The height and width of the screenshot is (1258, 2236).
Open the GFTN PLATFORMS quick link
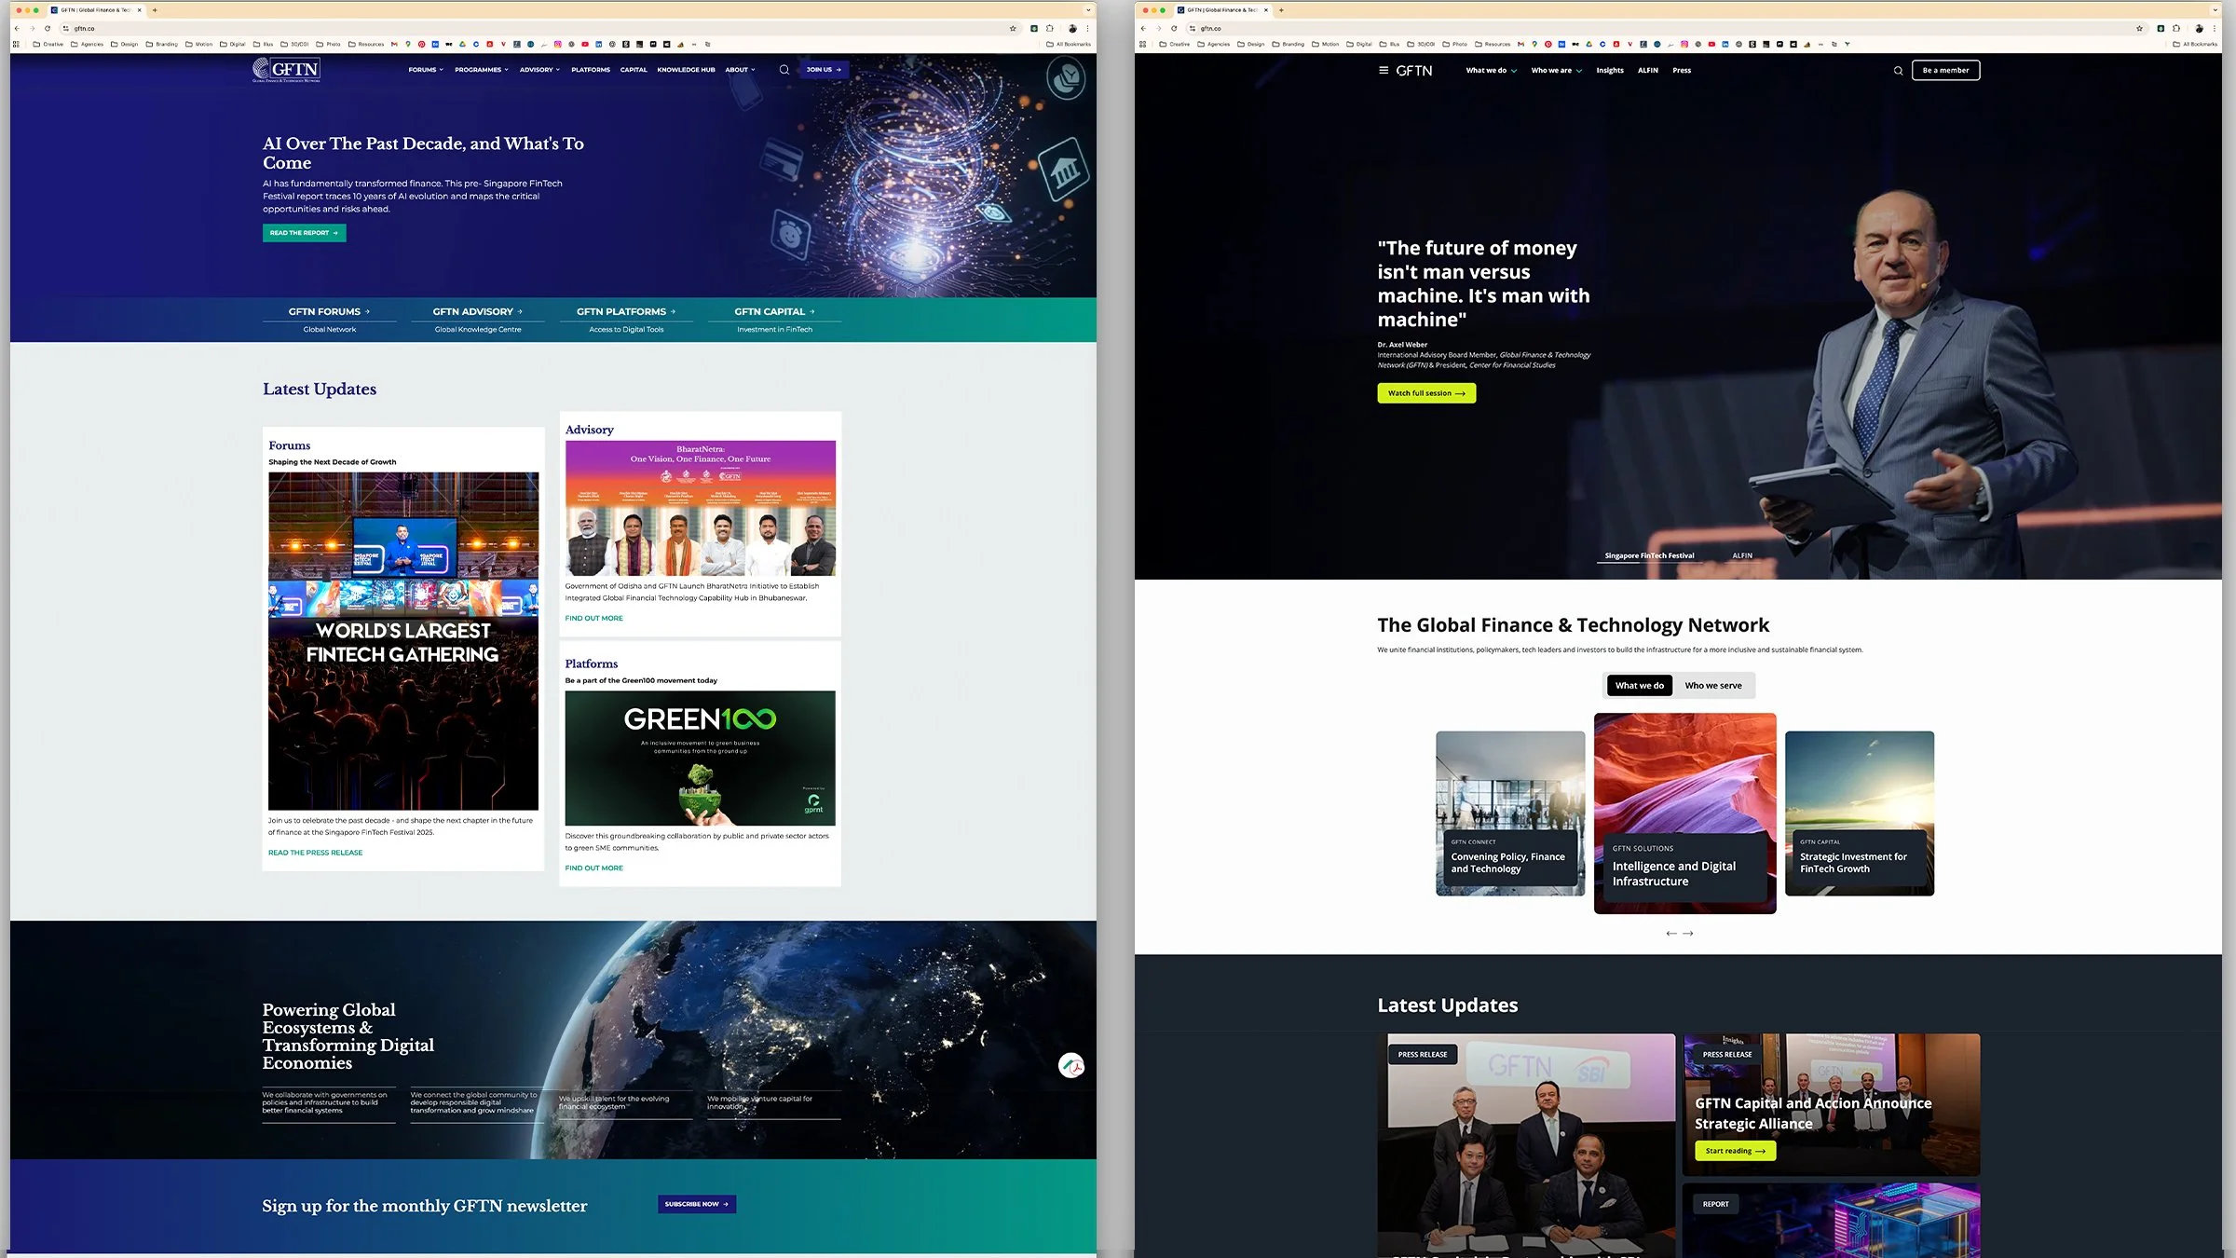tap(626, 311)
